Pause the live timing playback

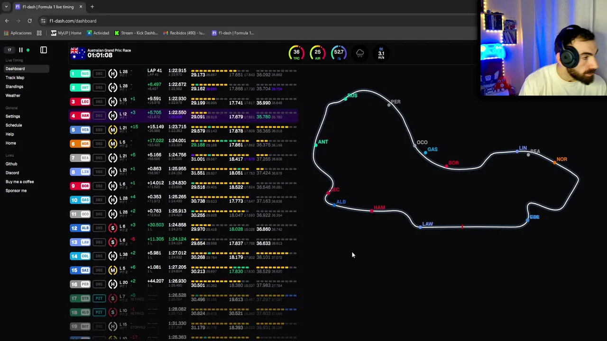pos(20,50)
